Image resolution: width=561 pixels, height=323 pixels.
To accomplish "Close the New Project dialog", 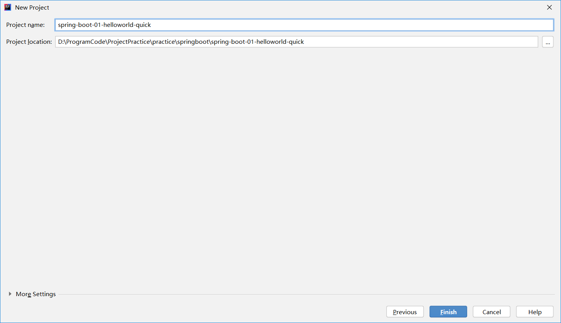I will click(549, 7).
